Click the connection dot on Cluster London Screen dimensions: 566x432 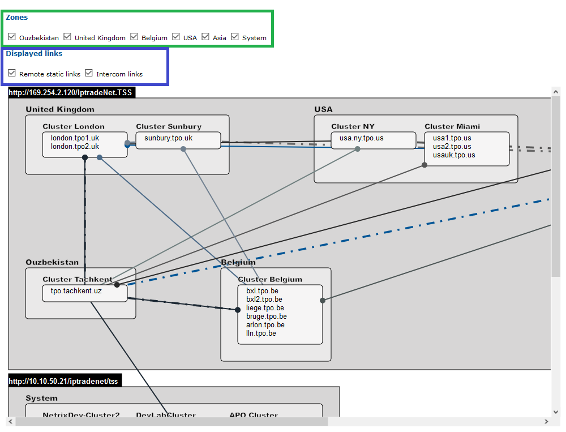tap(85, 157)
